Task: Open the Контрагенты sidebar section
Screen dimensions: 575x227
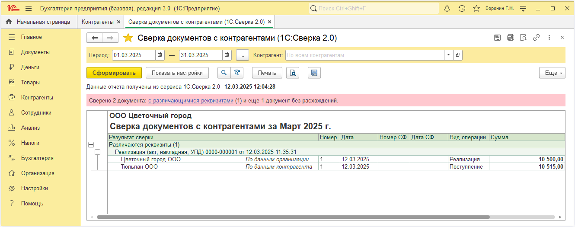Action: [41, 97]
